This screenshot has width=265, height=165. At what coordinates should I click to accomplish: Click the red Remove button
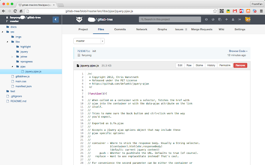pyautogui.click(x=240, y=65)
